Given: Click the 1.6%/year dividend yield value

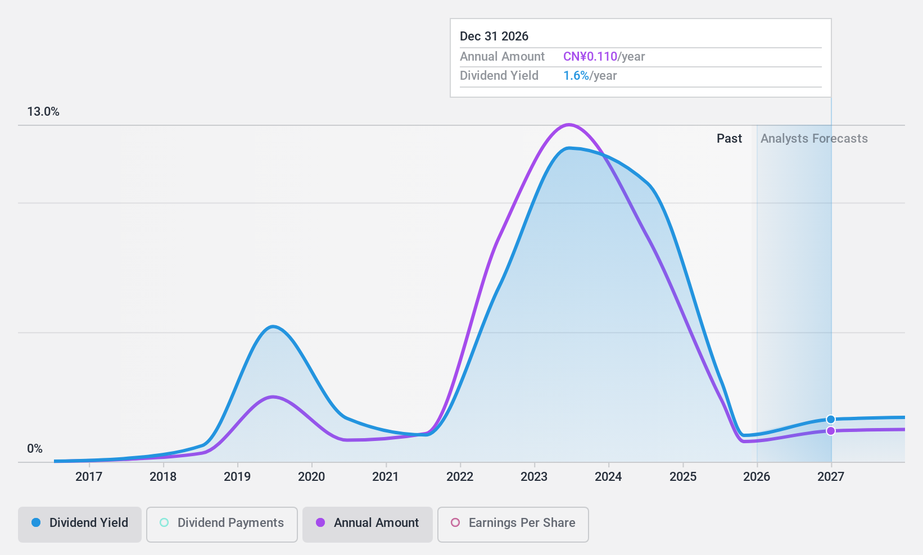Looking at the screenshot, I should (576, 75).
